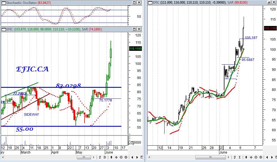Click the intraday 'I' periodicity button in right chart
Viewport: 277px width, 162px height.
(x=239, y=157)
